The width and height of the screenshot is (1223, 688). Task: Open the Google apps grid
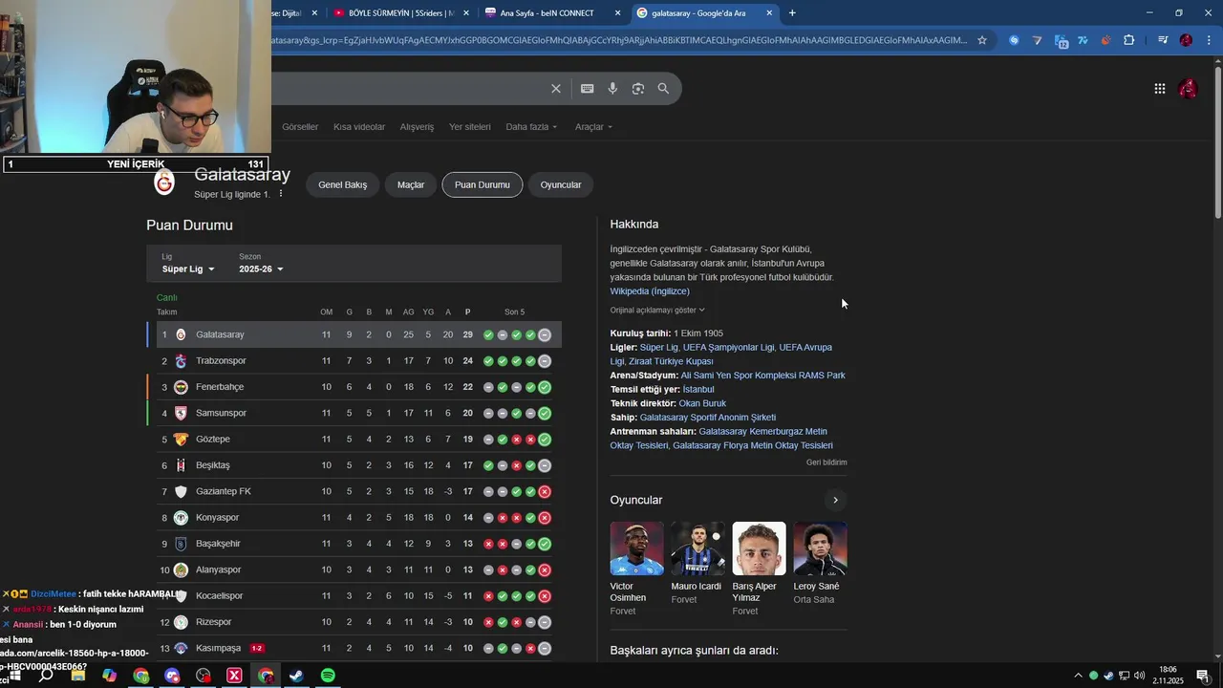[x=1159, y=89]
